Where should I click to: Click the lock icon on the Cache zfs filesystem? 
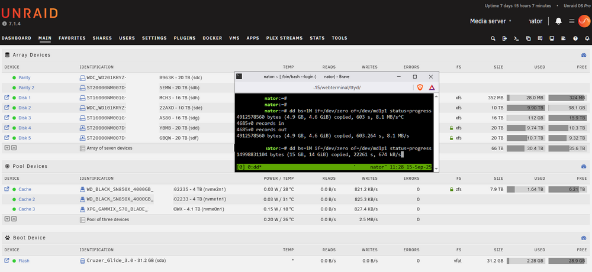click(x=451, y=189)
